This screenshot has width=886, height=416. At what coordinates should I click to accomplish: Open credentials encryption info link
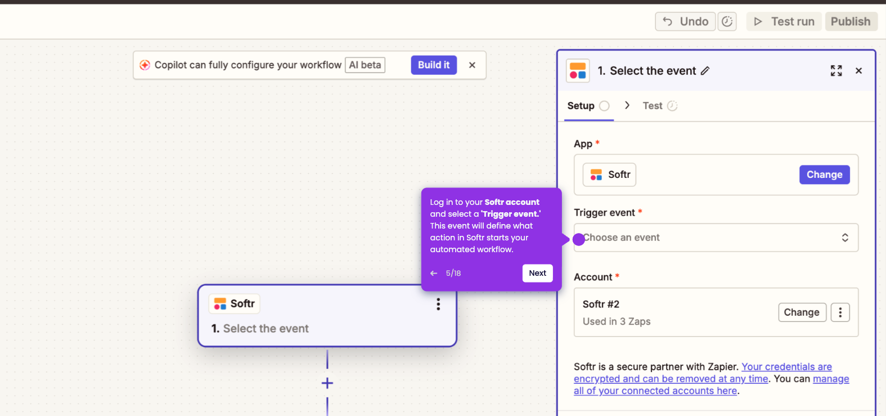701,373
